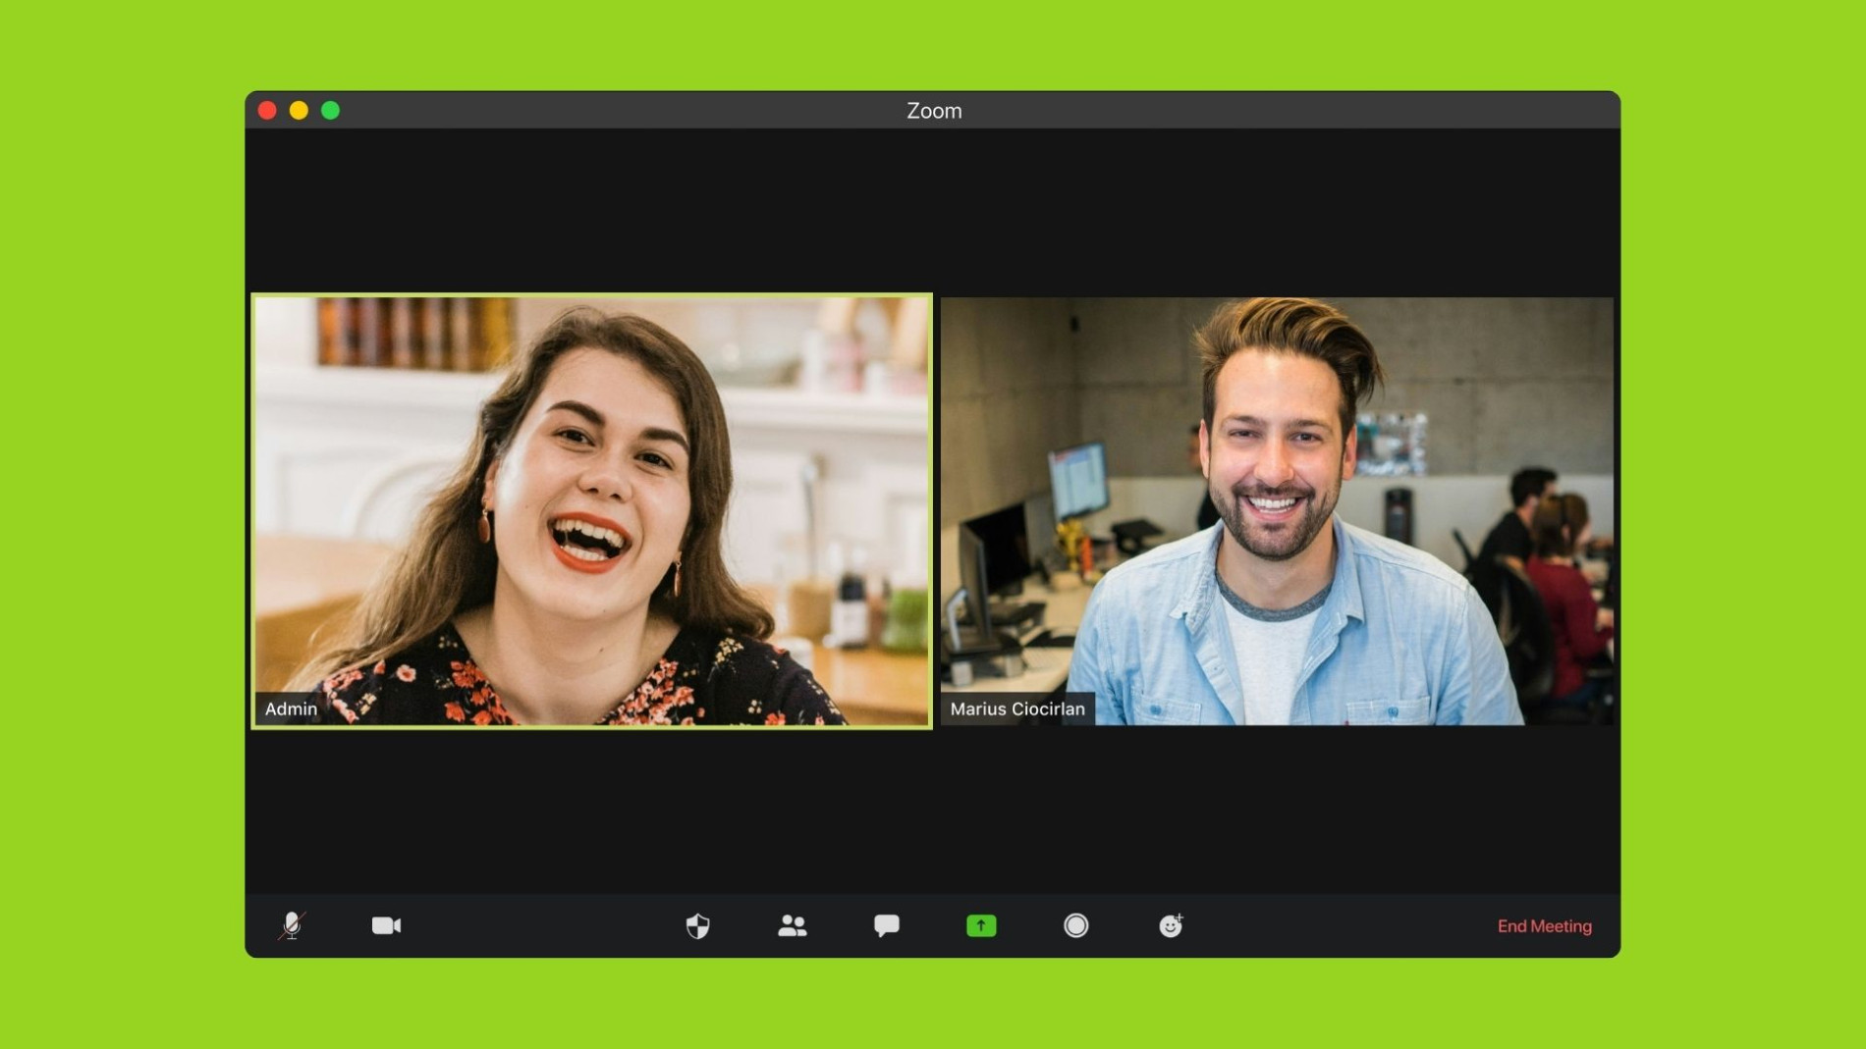
Task: Maximize Zoom window with green button
Action: (x=331, y=110)
